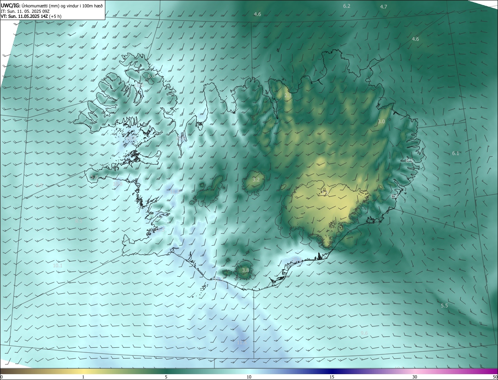Click the 30 tick on the color scale
498x380 pixels.
tap(415, 377)
